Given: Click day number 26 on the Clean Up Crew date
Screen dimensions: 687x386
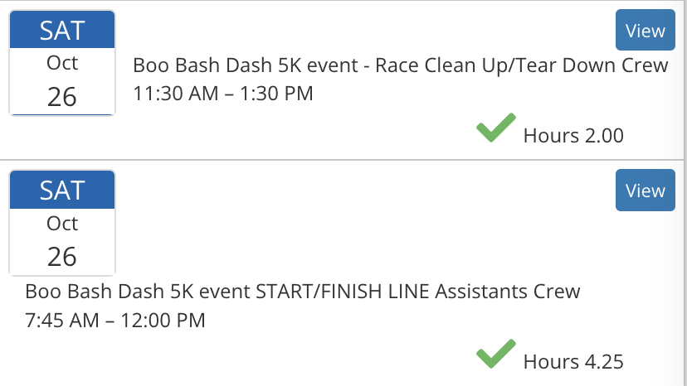Looking at the screenshot, I should pos(62,98).
